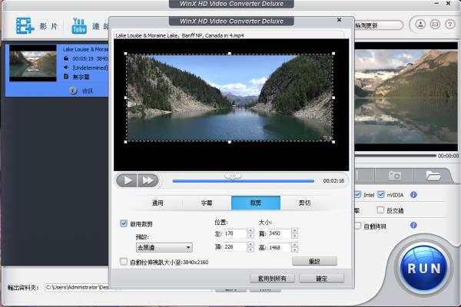Image resolution: width=461 pixels, height=307 pixels.
Task: Click info icon next to nVIDIA
Action: point(413,194)
